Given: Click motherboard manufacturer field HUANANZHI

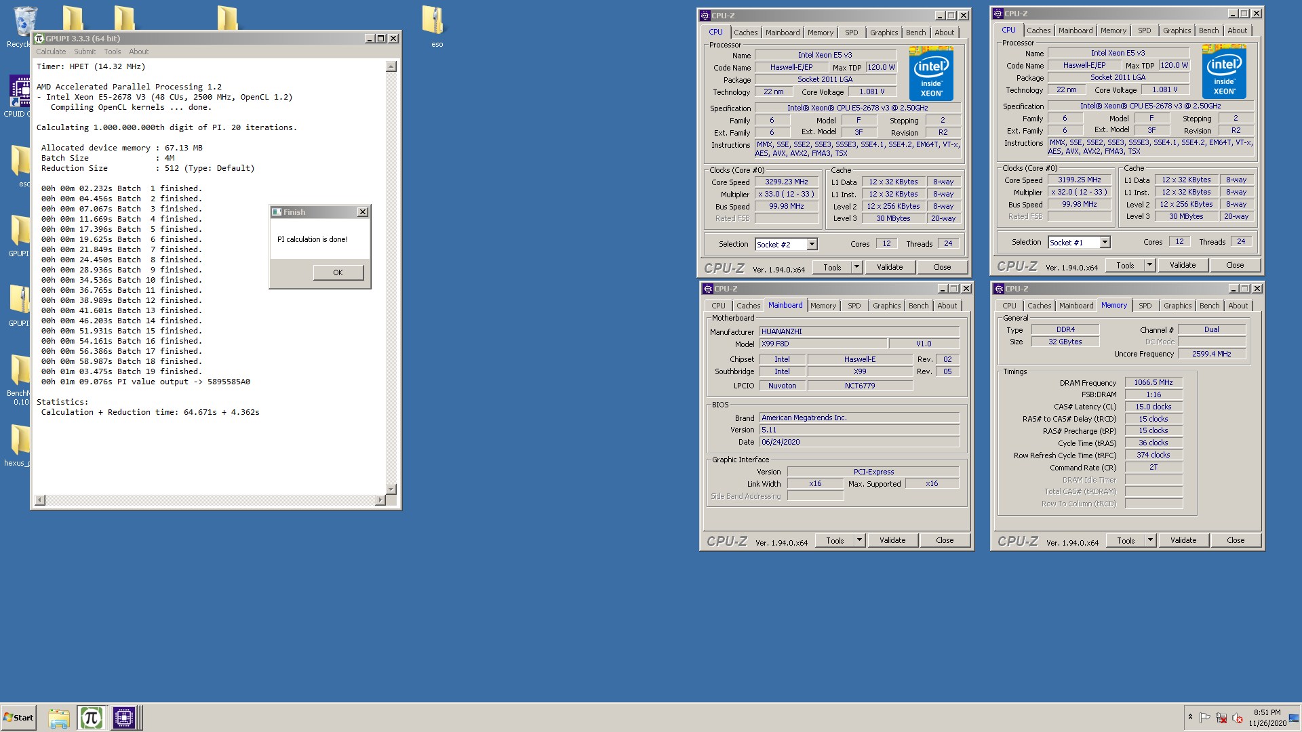Looking at the screenshot, I should [x=859, y=331].
